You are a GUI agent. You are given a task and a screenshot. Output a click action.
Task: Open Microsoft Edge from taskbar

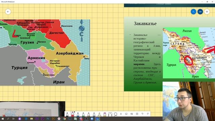point(26,119)
